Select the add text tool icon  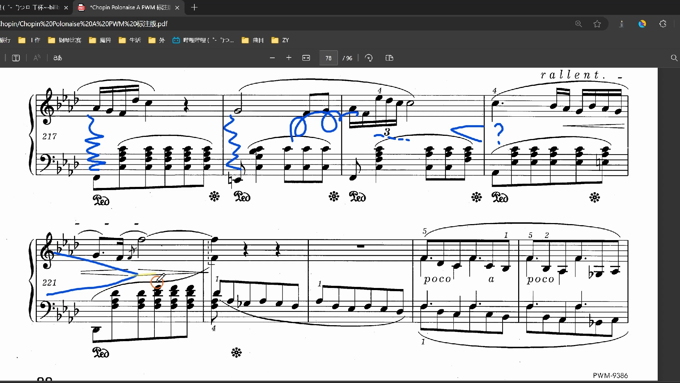pos(16,58)
